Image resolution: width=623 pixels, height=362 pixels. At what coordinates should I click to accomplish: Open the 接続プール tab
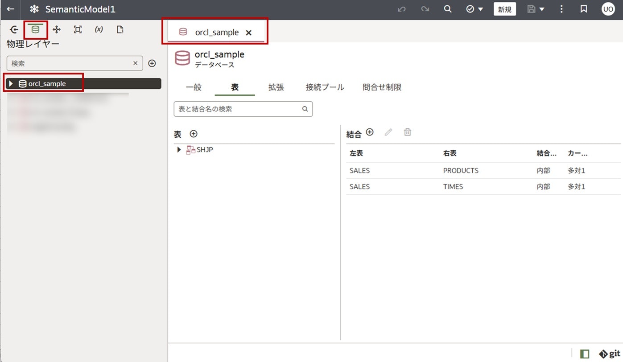[325, 87]
